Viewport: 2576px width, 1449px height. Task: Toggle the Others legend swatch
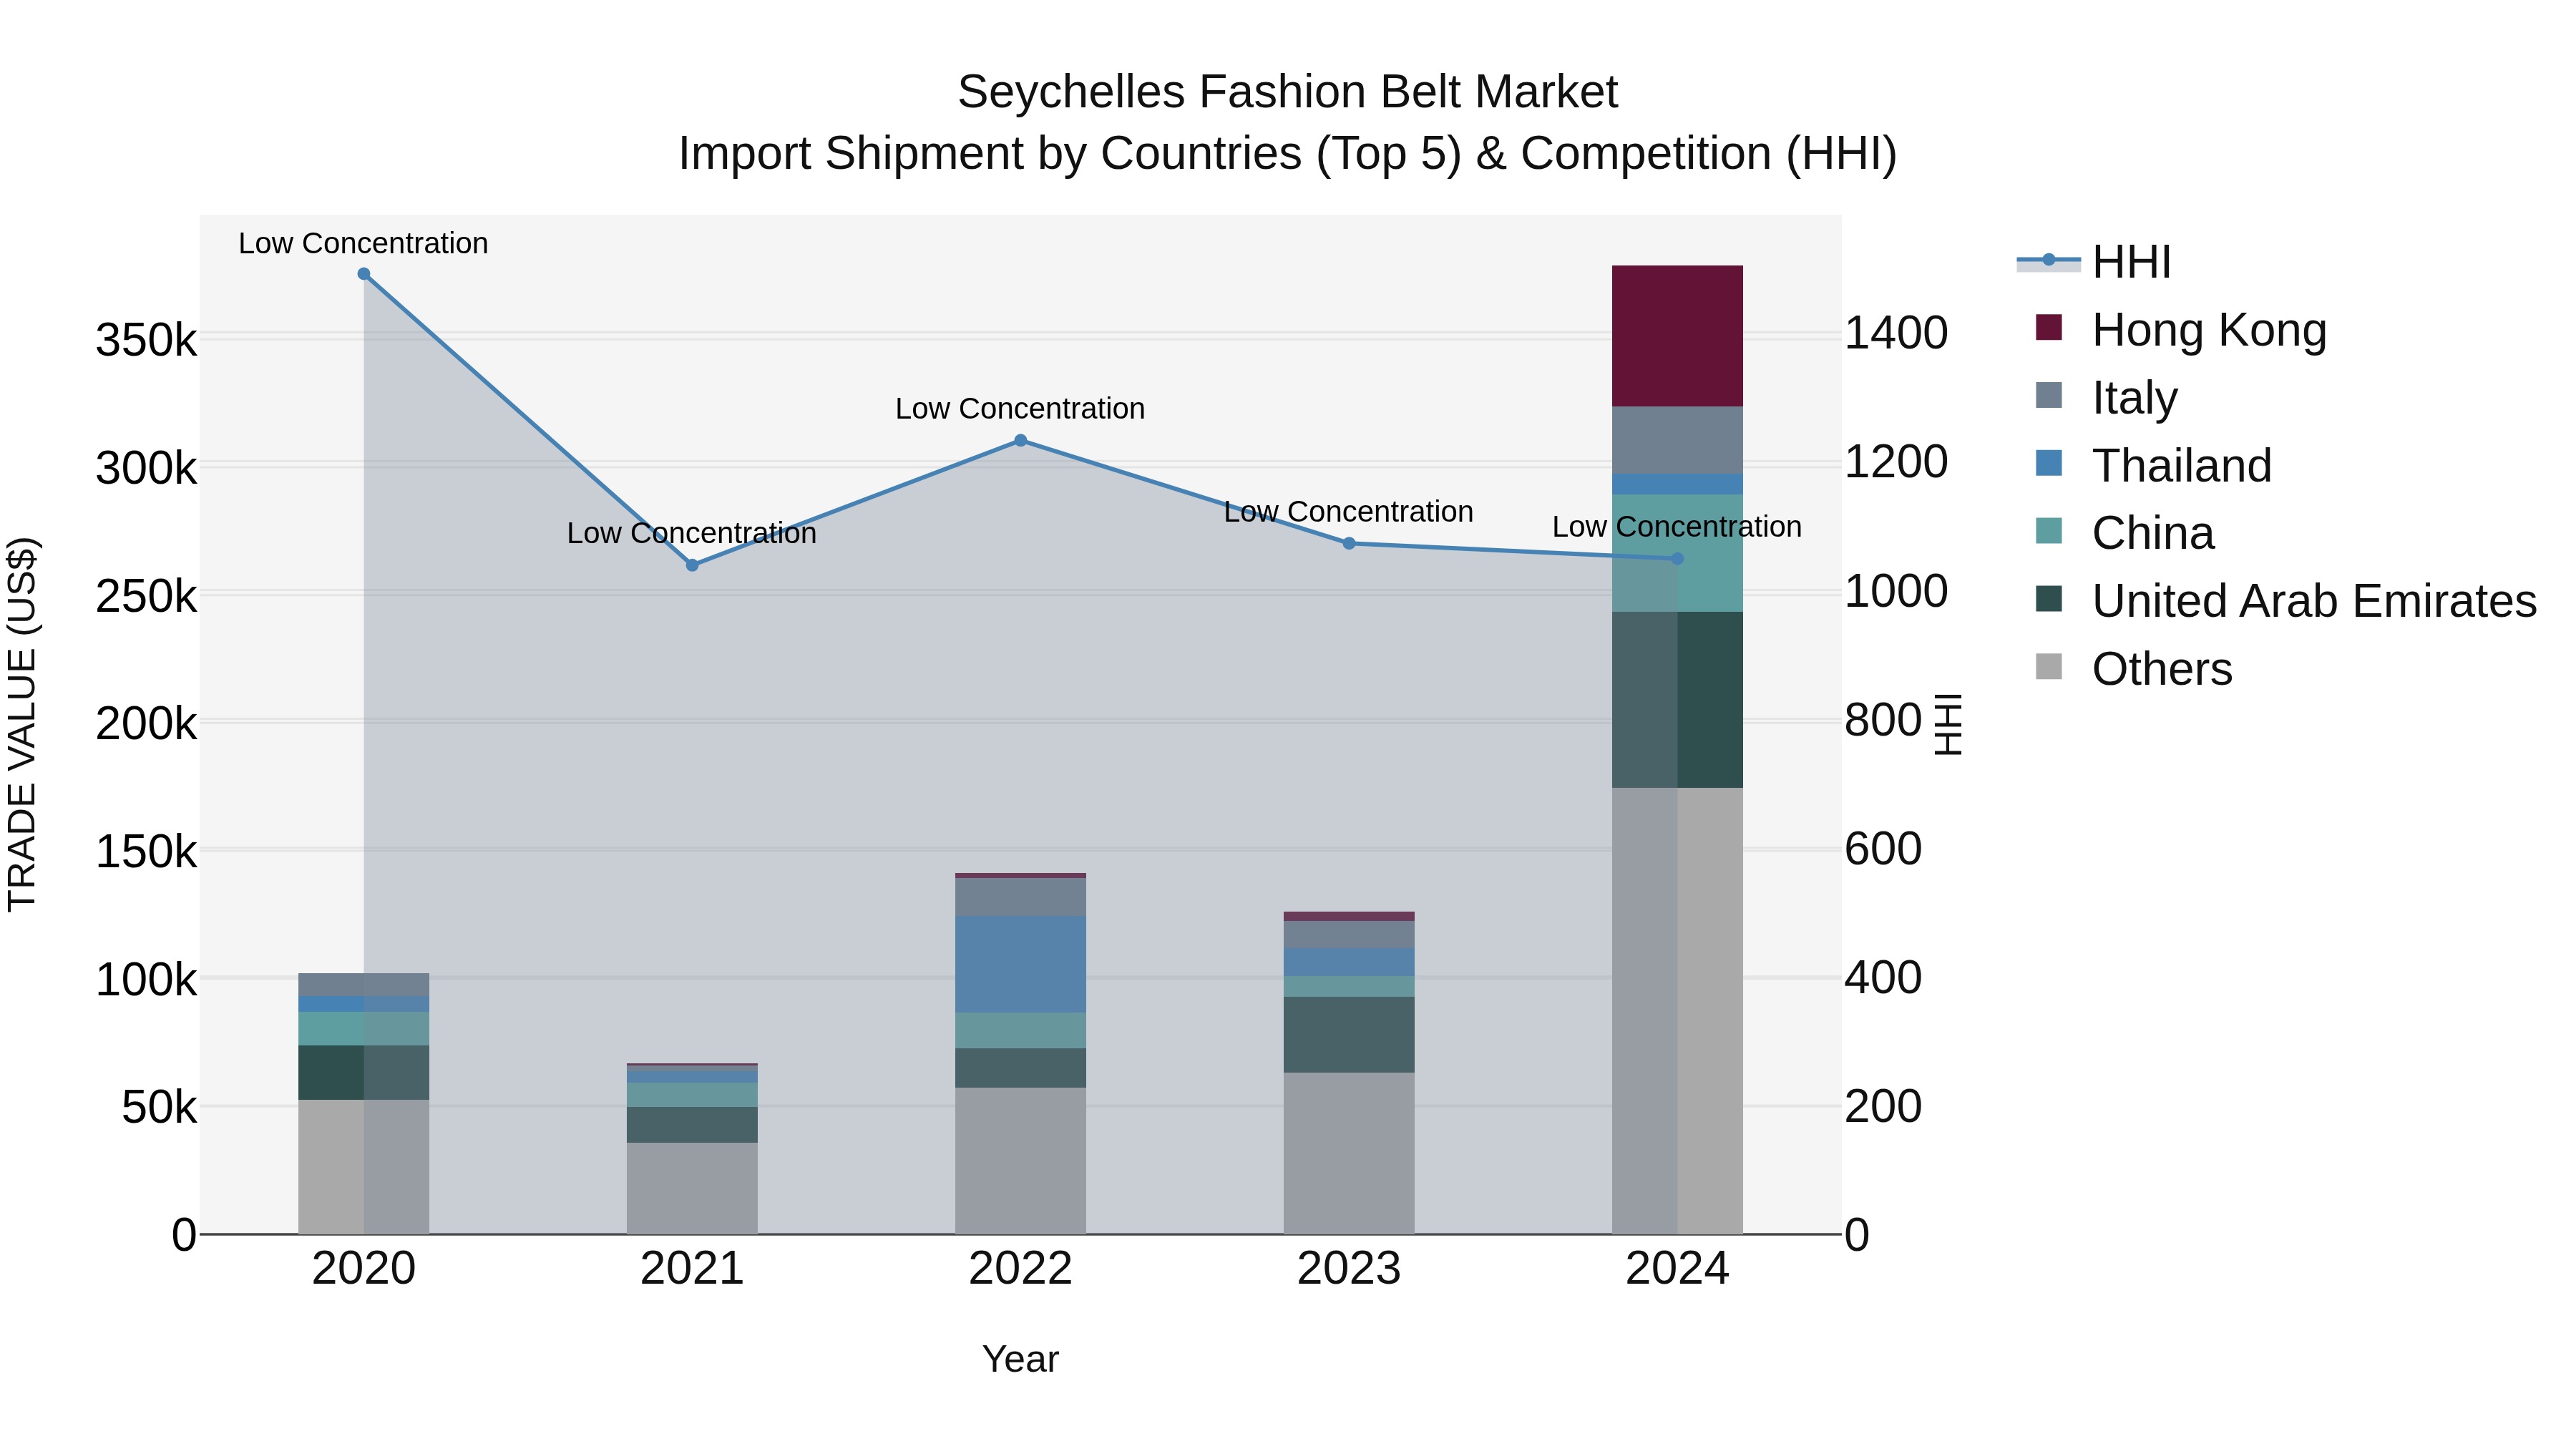click(x=2049, y=668)
